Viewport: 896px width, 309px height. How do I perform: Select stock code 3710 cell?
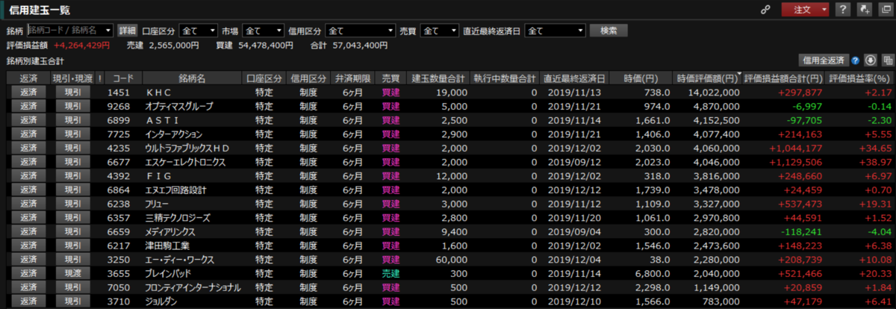[x=119, y=302]
